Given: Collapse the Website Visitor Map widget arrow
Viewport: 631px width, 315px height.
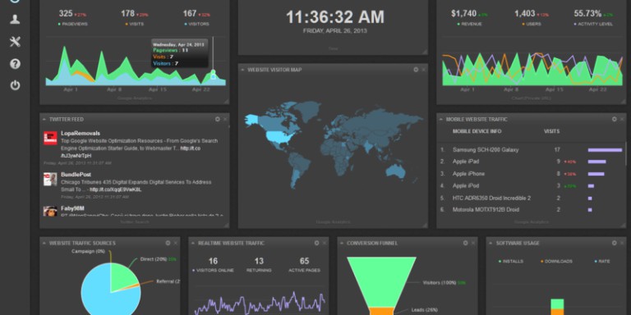Looking at the screenshot, I should click(x=242, y=70).
